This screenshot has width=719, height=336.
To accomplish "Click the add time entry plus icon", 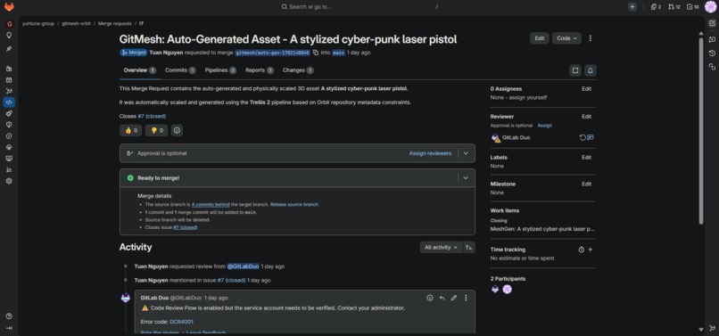I will (x=591, y=250).
